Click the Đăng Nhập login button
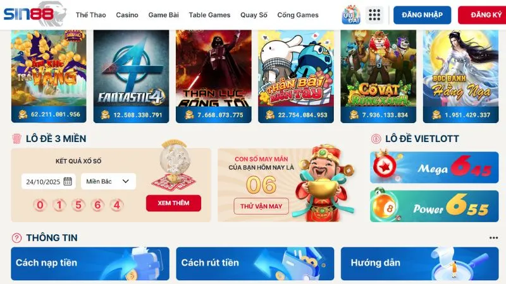Viewport: 506px width, 284px height. 422,15
